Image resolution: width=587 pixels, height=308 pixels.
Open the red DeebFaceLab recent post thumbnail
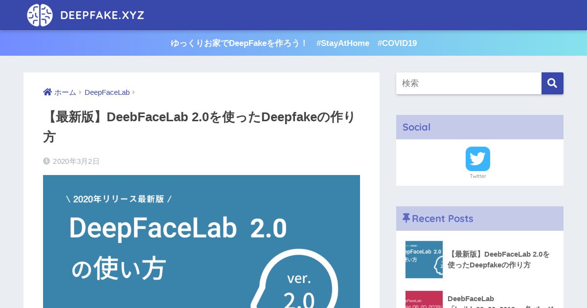coord(424,299)
